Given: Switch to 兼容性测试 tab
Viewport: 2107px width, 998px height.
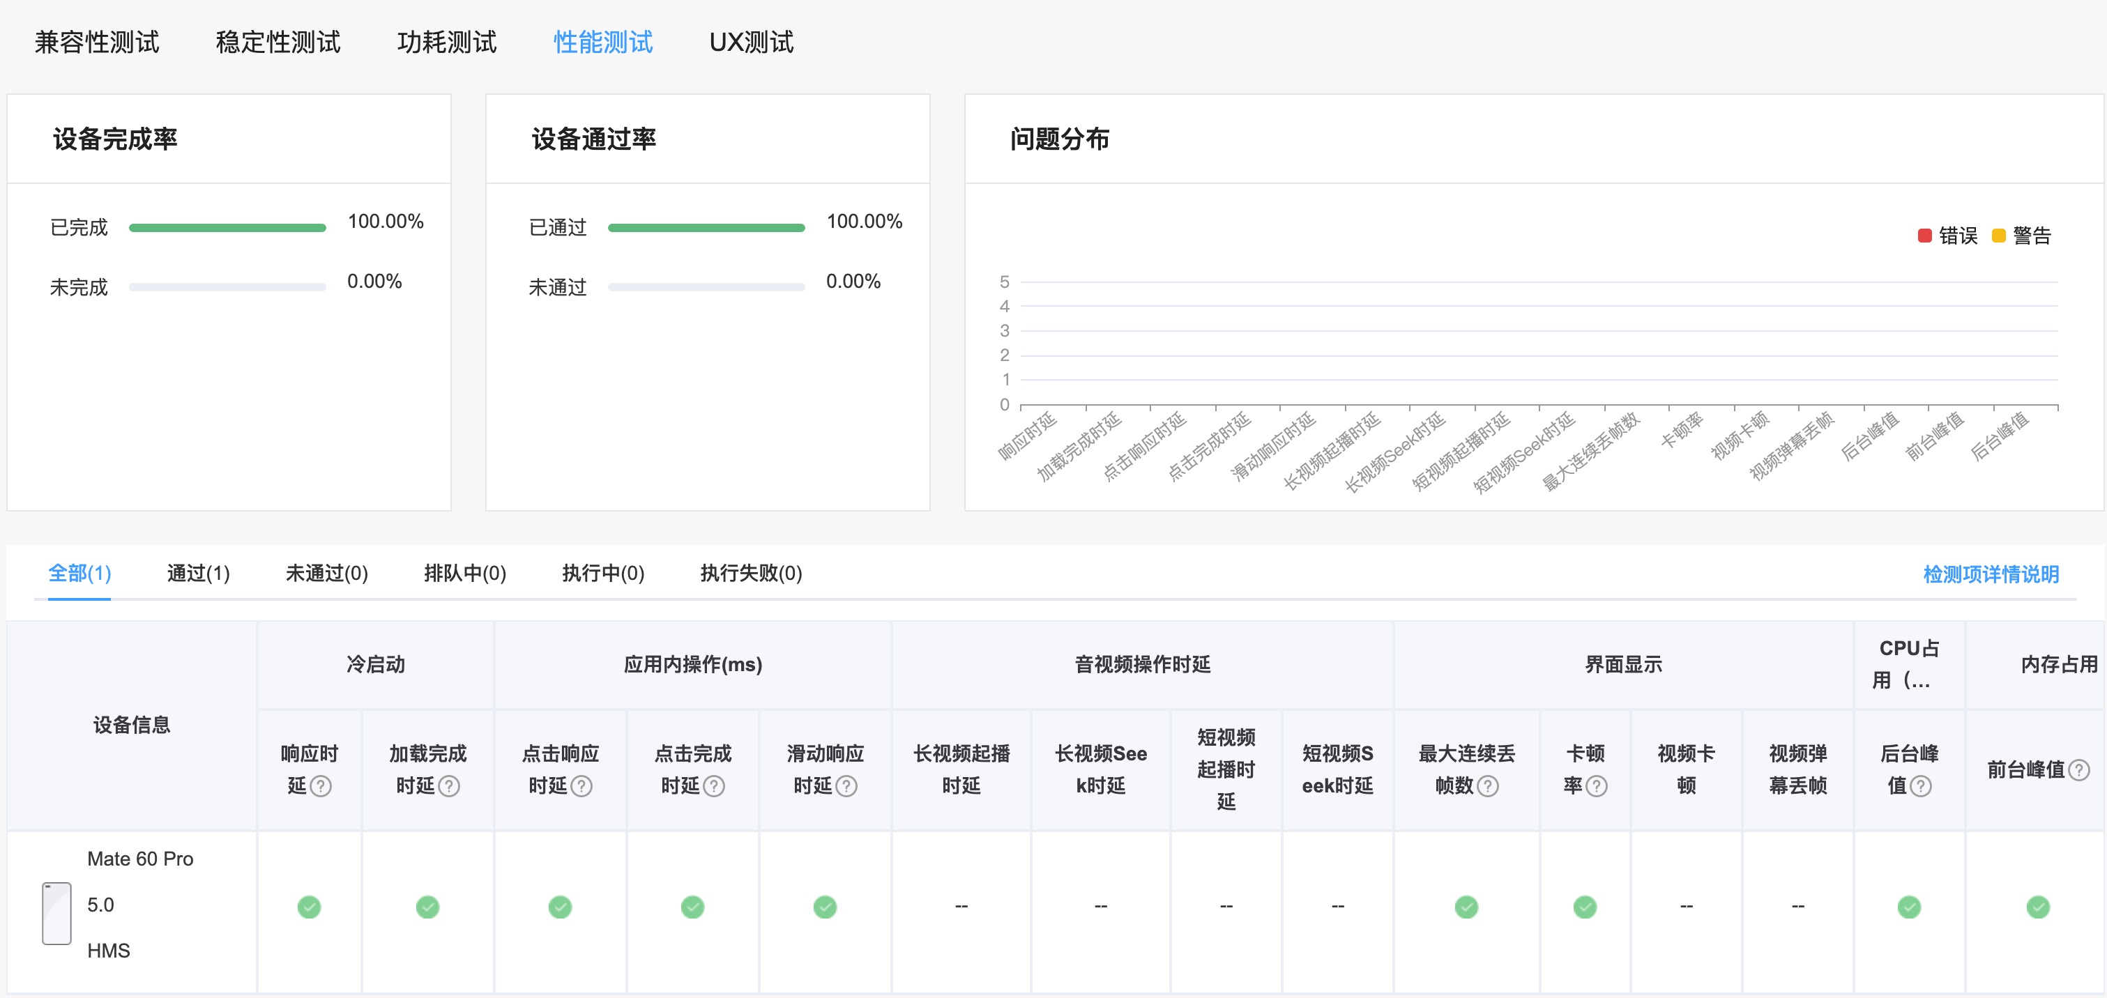Looking at the screenshot, I should [96, 42].
